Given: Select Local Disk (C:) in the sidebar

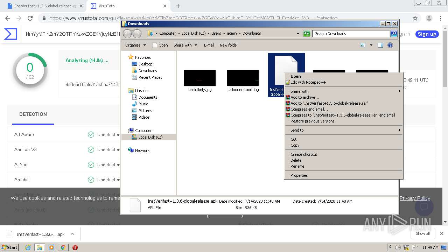Looking at the screenshot, I should point(150,137).
